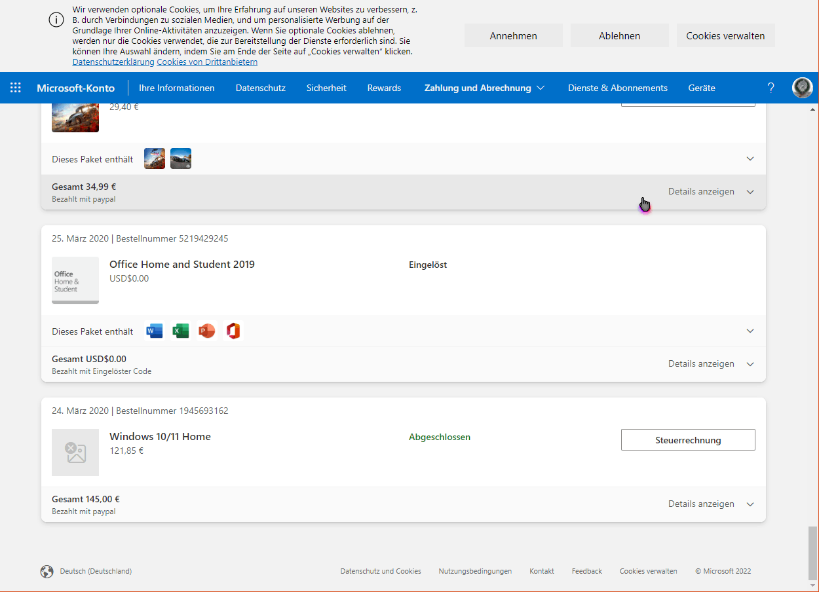Screen dimensions: 819x592
Task: Click the PowerPoint icon in the Office package
Action: click(x=207, y=331)
